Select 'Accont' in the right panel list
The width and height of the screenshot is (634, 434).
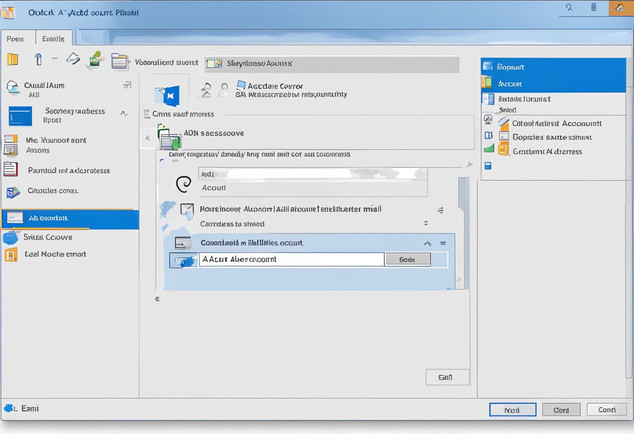553,83
